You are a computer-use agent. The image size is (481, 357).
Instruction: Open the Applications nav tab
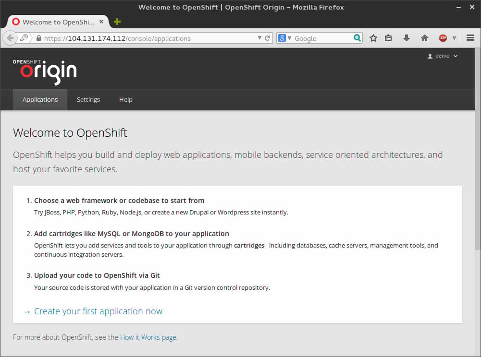pos(40,100)
